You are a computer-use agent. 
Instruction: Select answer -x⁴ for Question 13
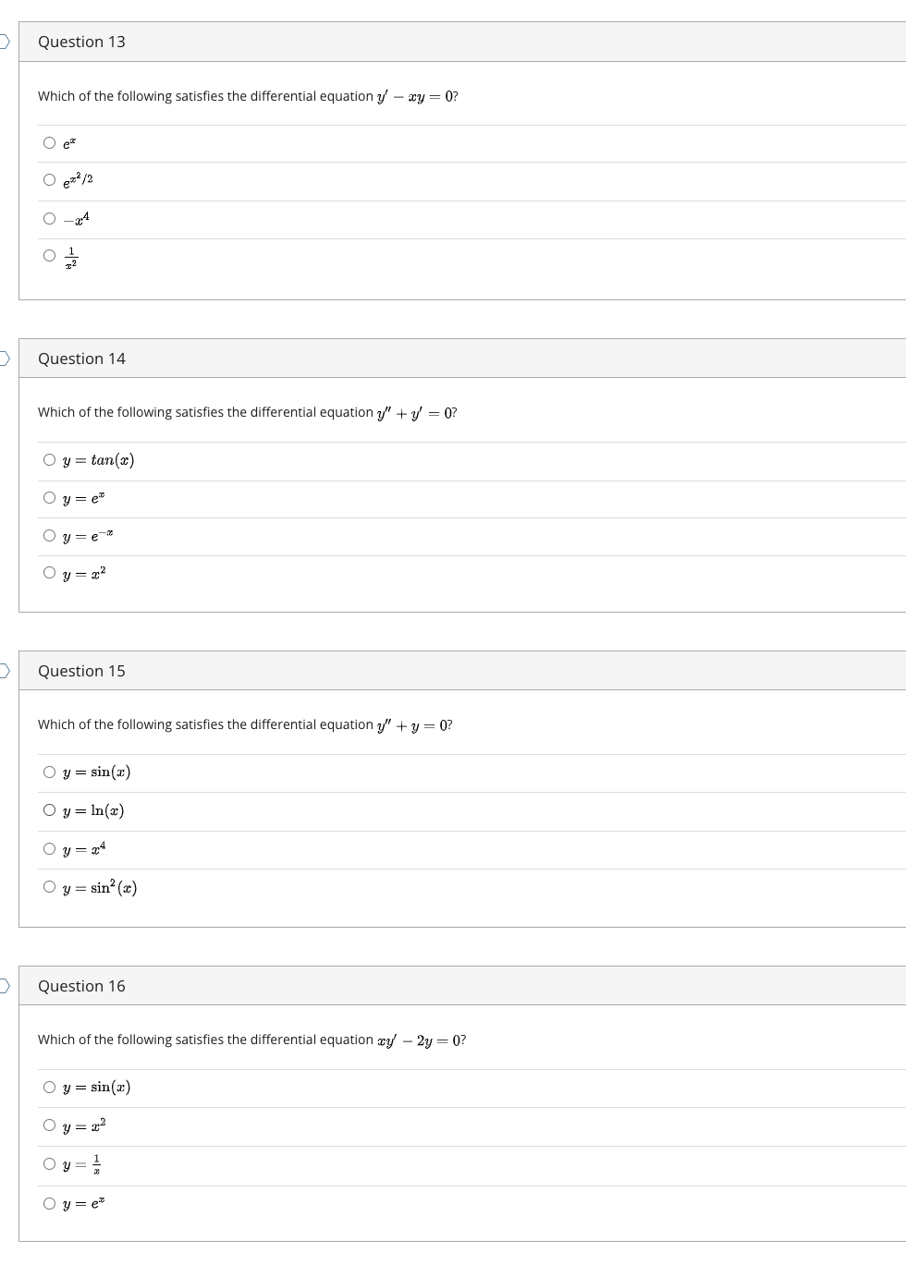coord(48,217)
